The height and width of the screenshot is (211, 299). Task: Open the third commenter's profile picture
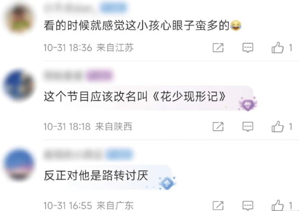coord(19,164)
